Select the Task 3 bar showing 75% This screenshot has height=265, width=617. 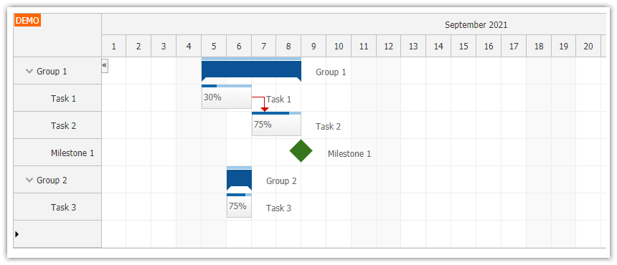point(239,206)
